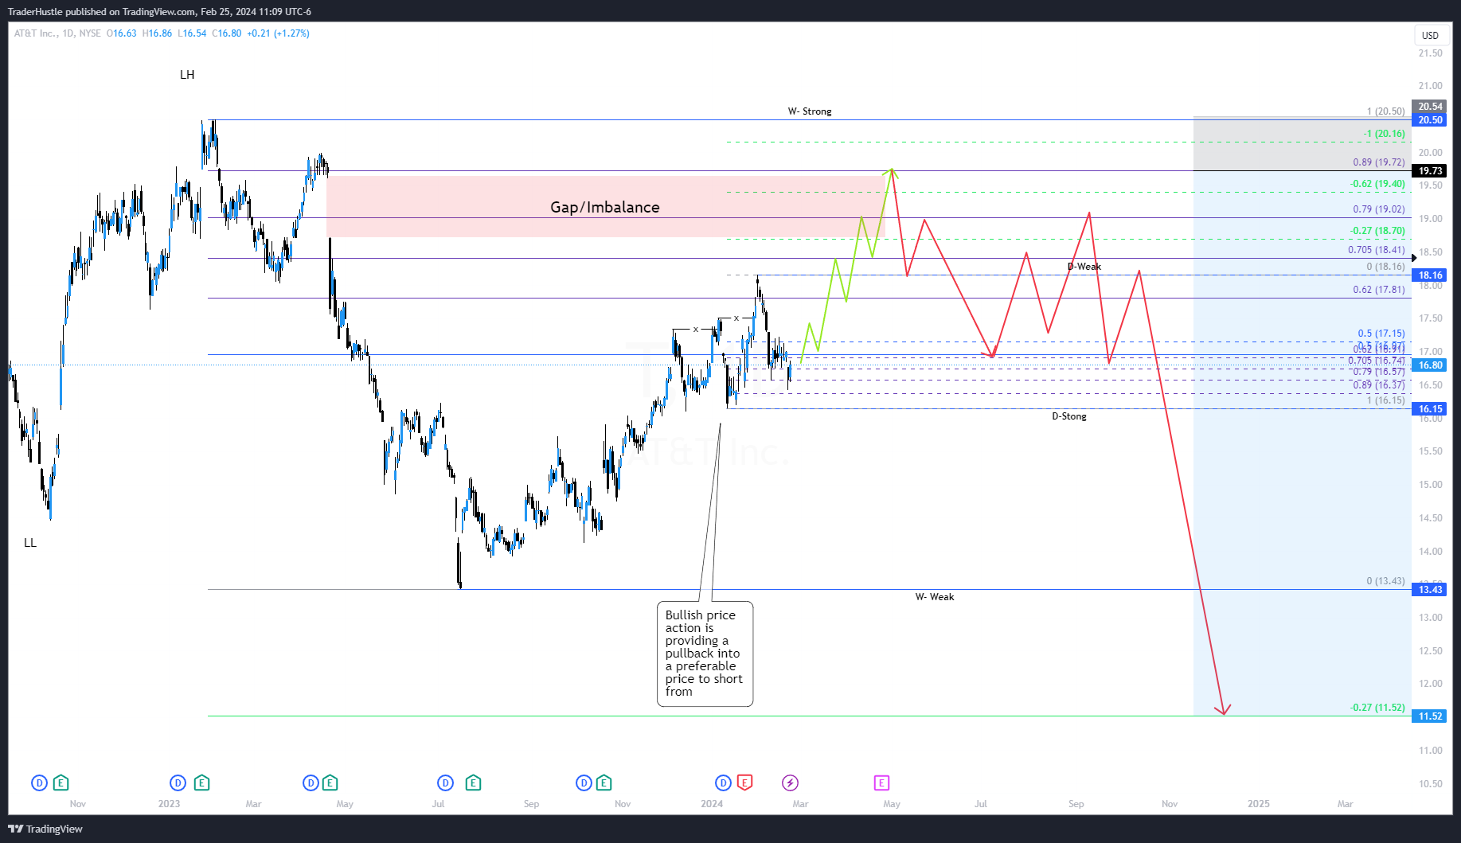Click the W- Weak line label

tap(935, 597)
